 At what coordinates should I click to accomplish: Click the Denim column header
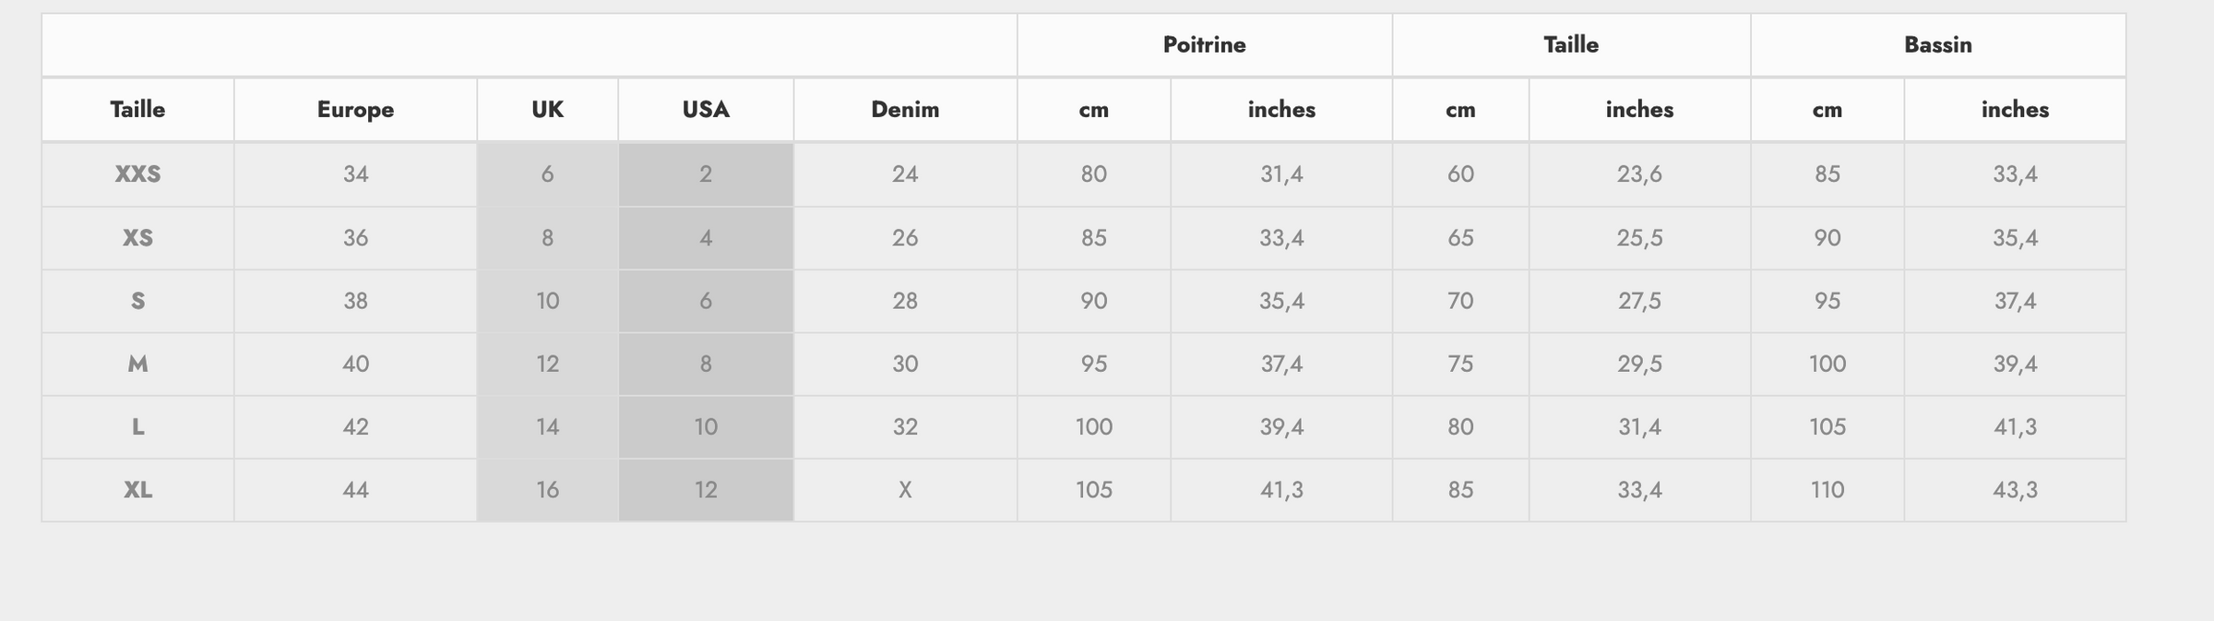(x=905, y=110)
